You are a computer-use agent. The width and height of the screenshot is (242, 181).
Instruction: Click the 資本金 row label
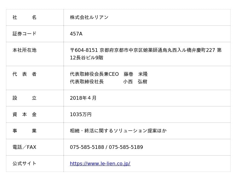(25, 114)
